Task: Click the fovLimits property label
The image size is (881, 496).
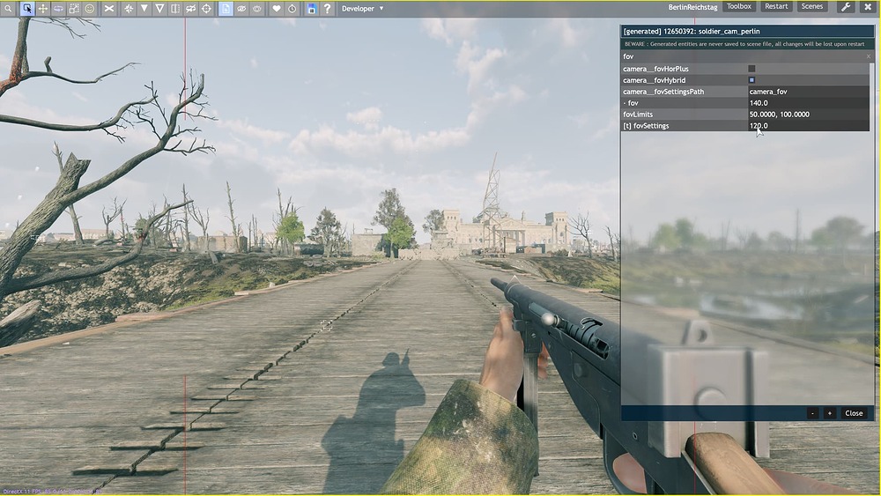Action: (638, 114)
